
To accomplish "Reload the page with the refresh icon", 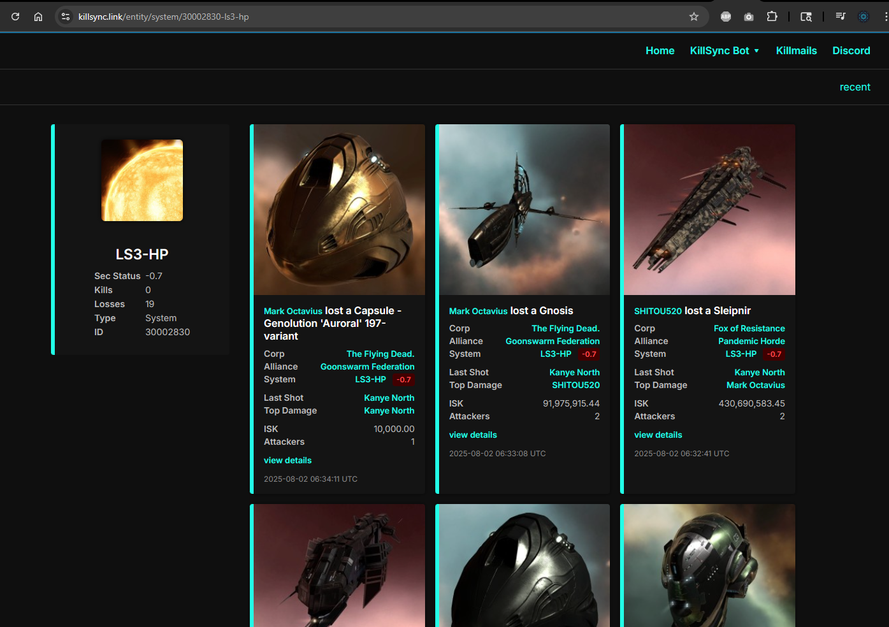I will pos(15,17).
